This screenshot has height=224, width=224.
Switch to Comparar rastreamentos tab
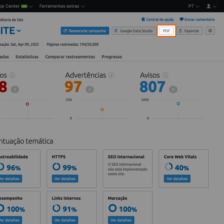pyautogui.click(x=70, y=57)
